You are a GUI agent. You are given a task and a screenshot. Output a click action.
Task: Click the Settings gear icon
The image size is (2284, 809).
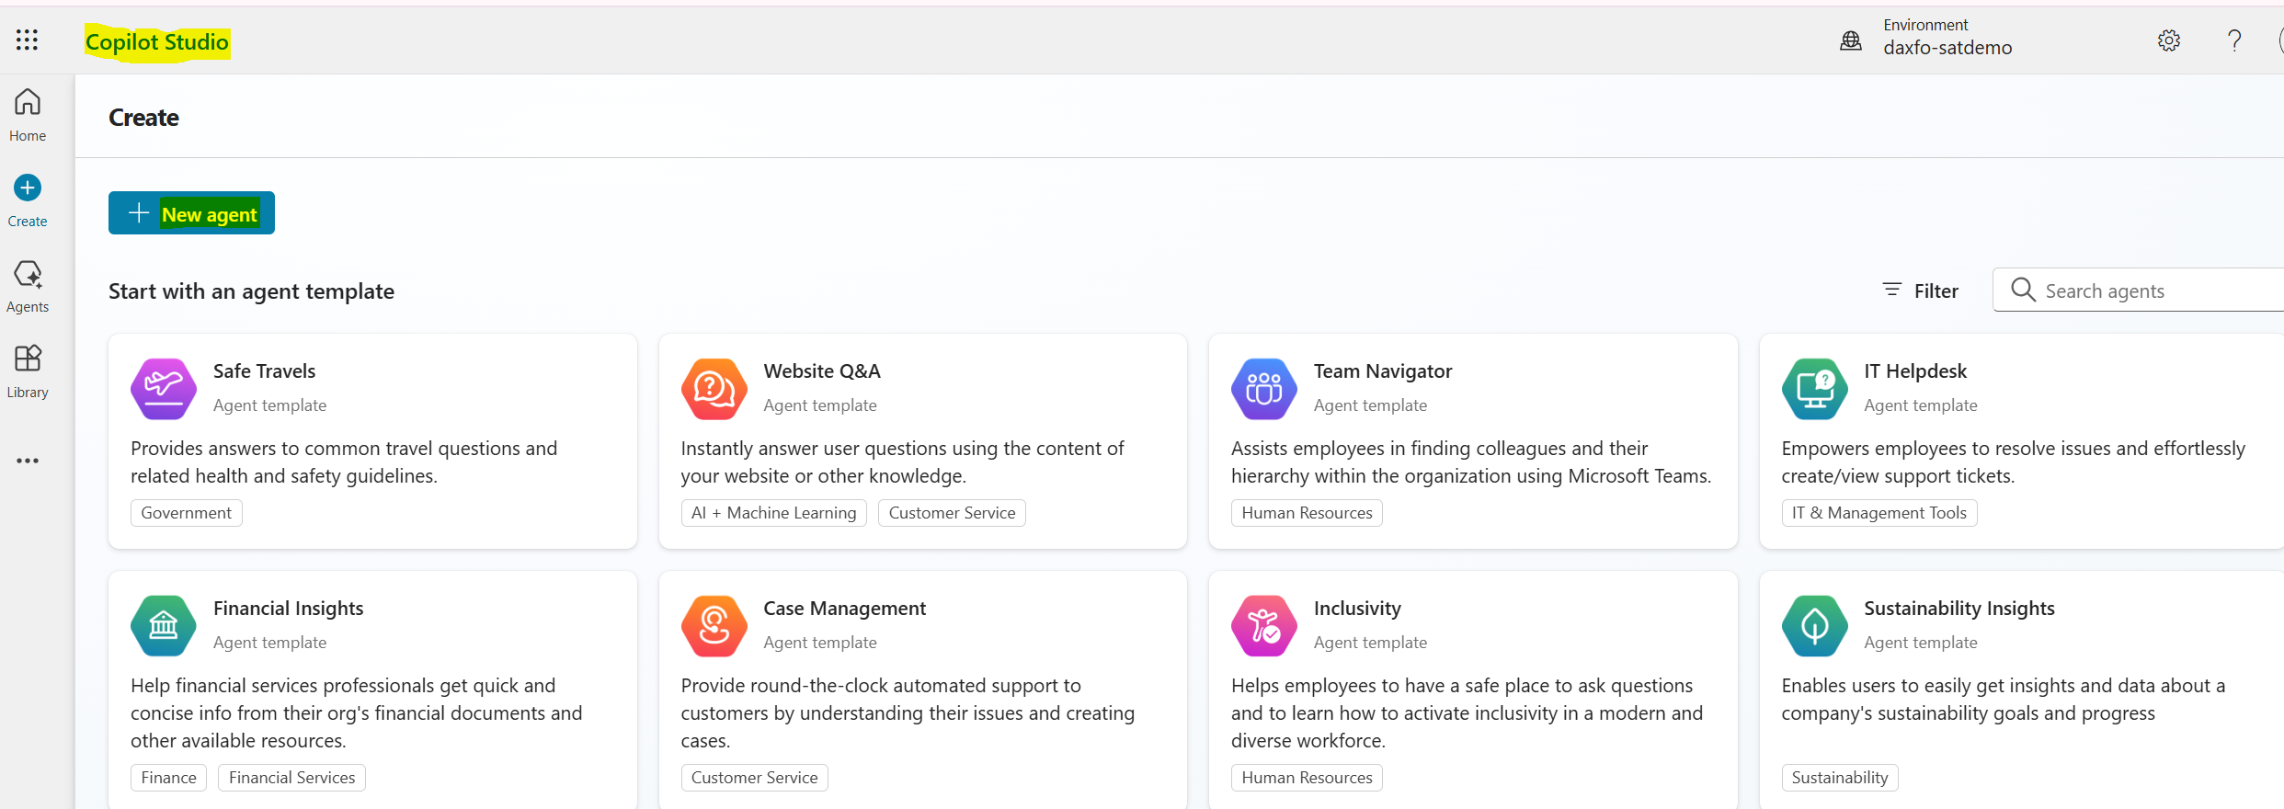(x=2169, y=40)
